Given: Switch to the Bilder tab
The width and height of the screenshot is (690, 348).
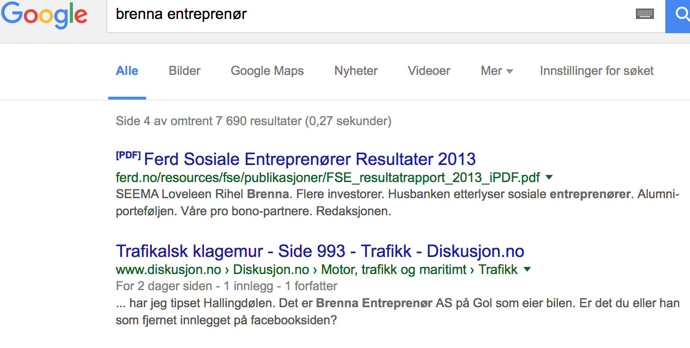Looking at the screenshot, I should pyautogui.click(x=185, y=71).
